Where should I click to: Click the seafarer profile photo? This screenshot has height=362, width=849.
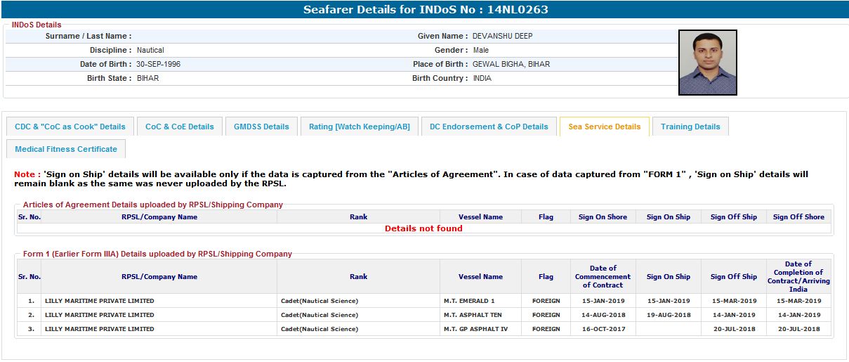707,62
